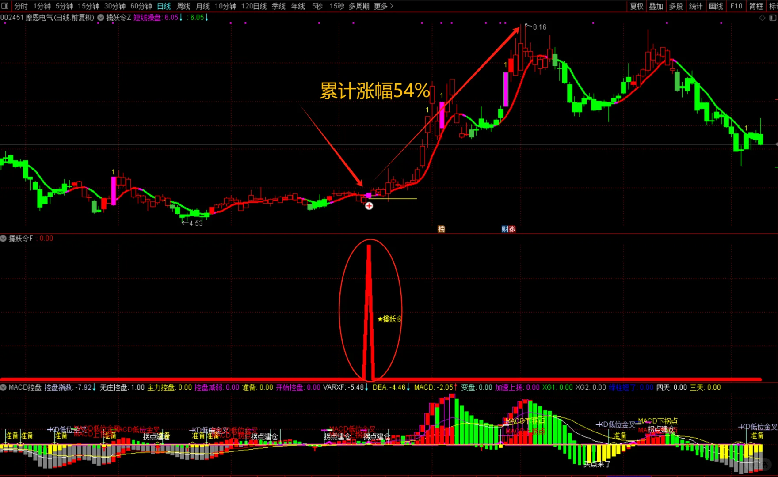Switch to 季线 quarterly chart
This screenshot has width=778, height=477.
pos(278,6)
